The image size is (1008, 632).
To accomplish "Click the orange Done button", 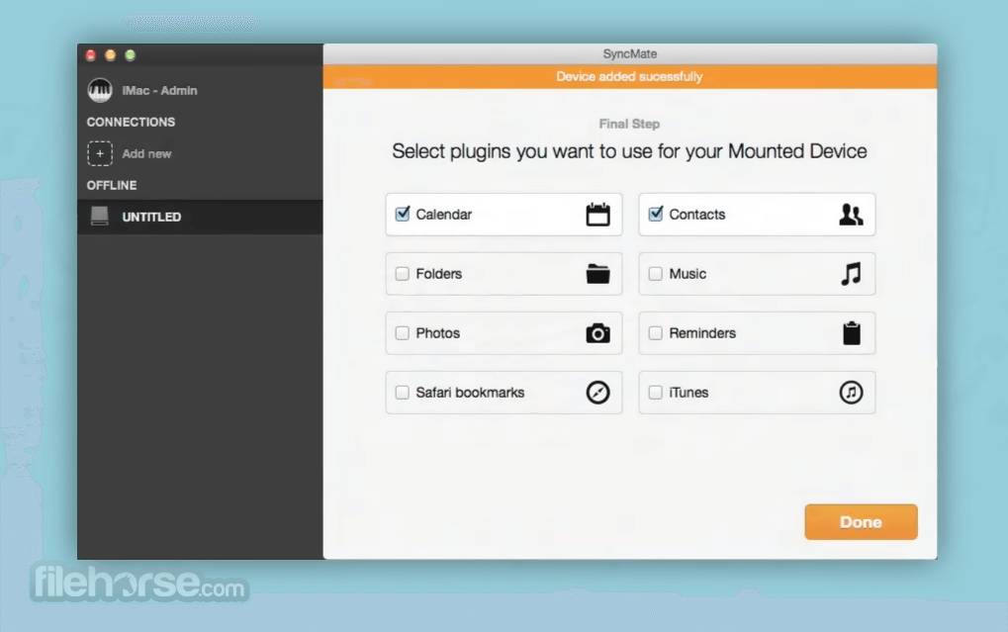I will [x=861, y=522].
